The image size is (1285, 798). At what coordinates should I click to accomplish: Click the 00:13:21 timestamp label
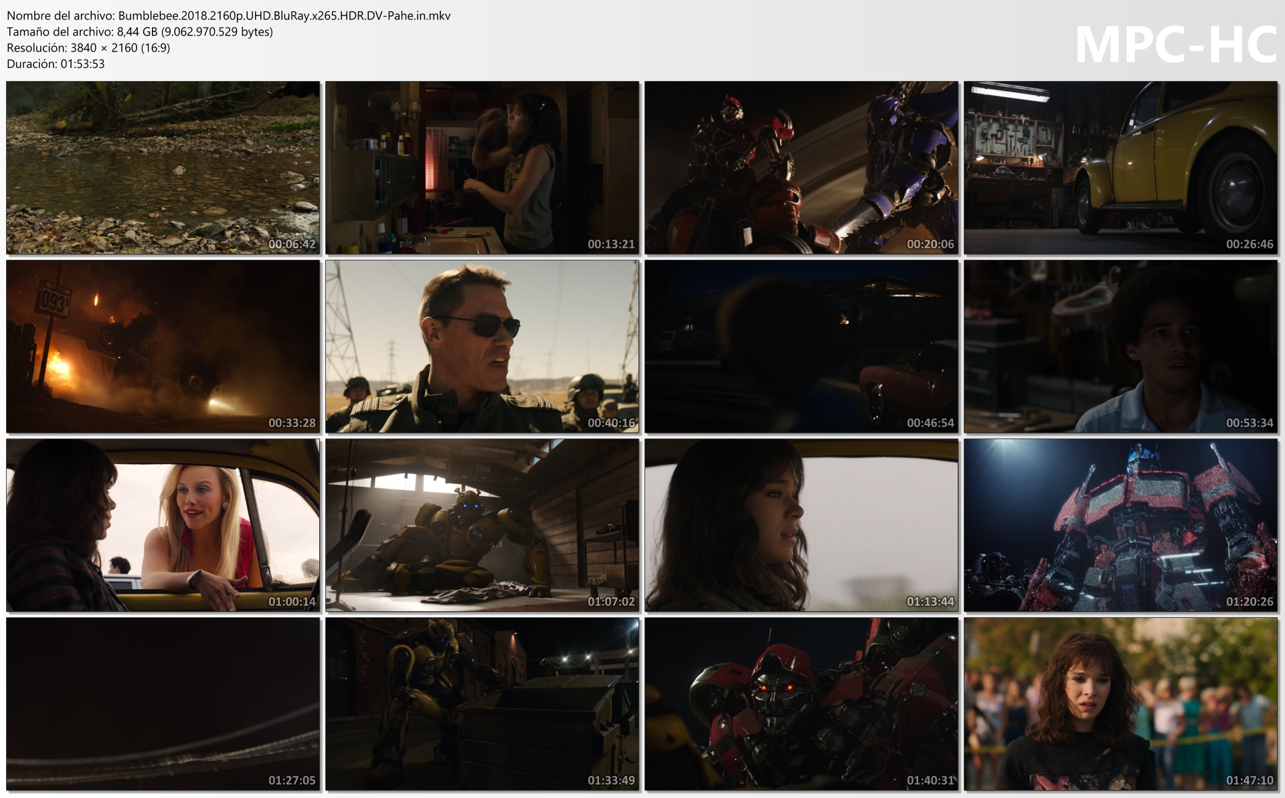pyautogui.click(x=611, y=244)
